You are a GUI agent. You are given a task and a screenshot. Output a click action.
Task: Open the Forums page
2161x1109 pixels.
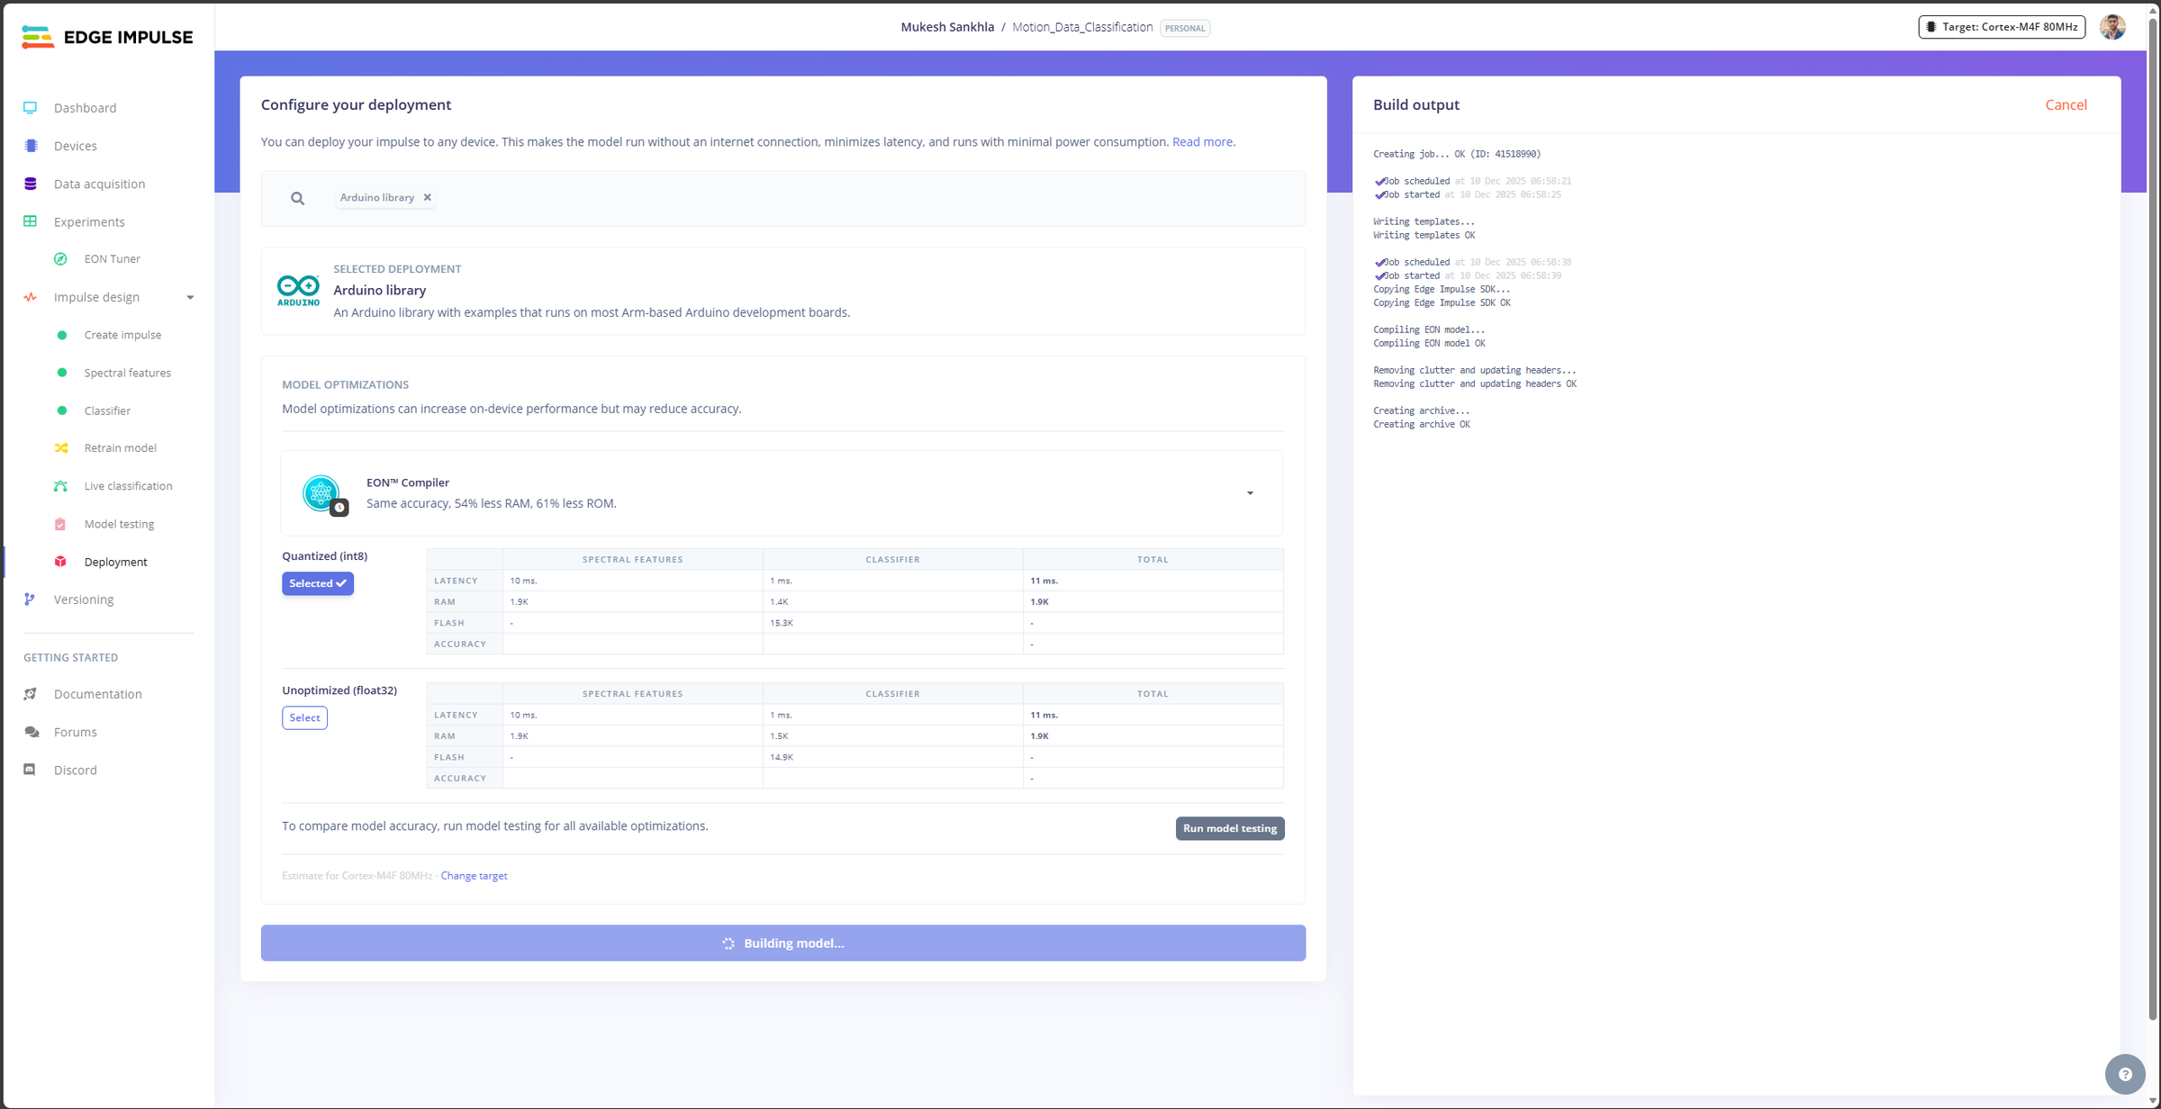76,732
